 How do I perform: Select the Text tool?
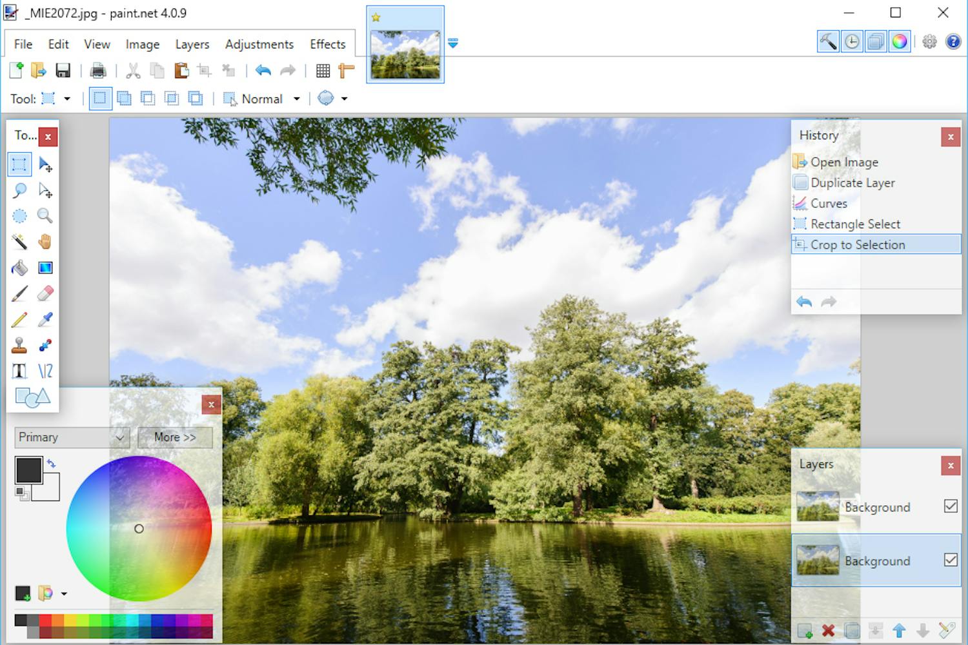[x=19, y=370]
